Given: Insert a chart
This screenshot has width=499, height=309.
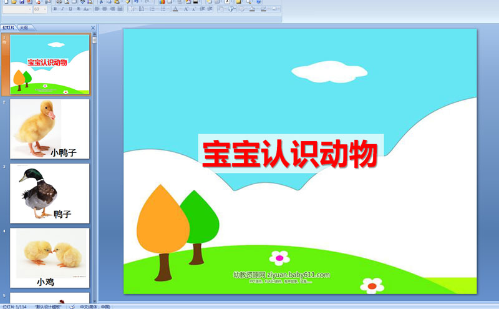Looking at the screenshot, I should click(162, 2).
